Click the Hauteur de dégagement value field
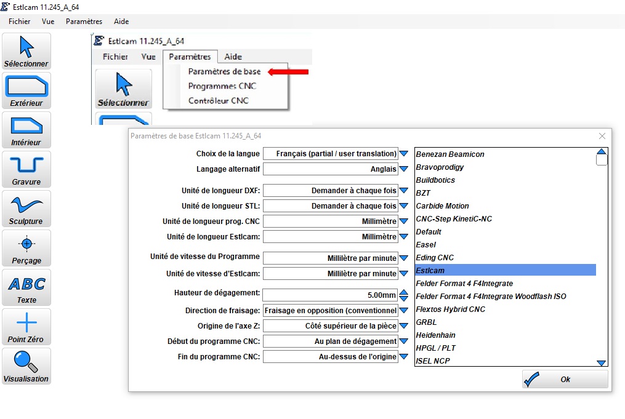 [x=330, y=295]
